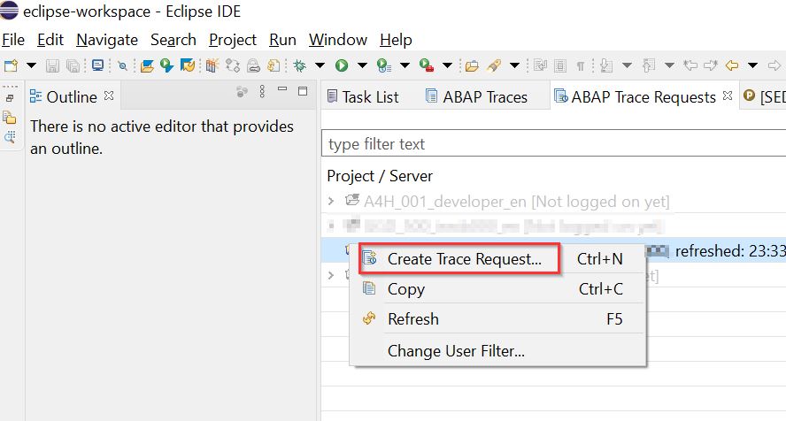This screenshot has height=421, width=786.
Task: Expand the A4H_001_developer_en project node
Action: 331,202
